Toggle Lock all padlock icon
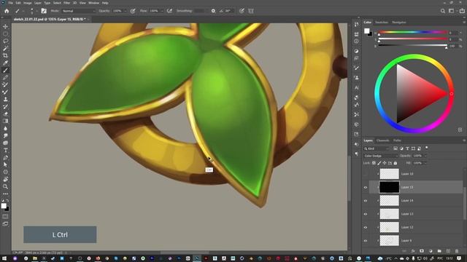 (395, 163)
